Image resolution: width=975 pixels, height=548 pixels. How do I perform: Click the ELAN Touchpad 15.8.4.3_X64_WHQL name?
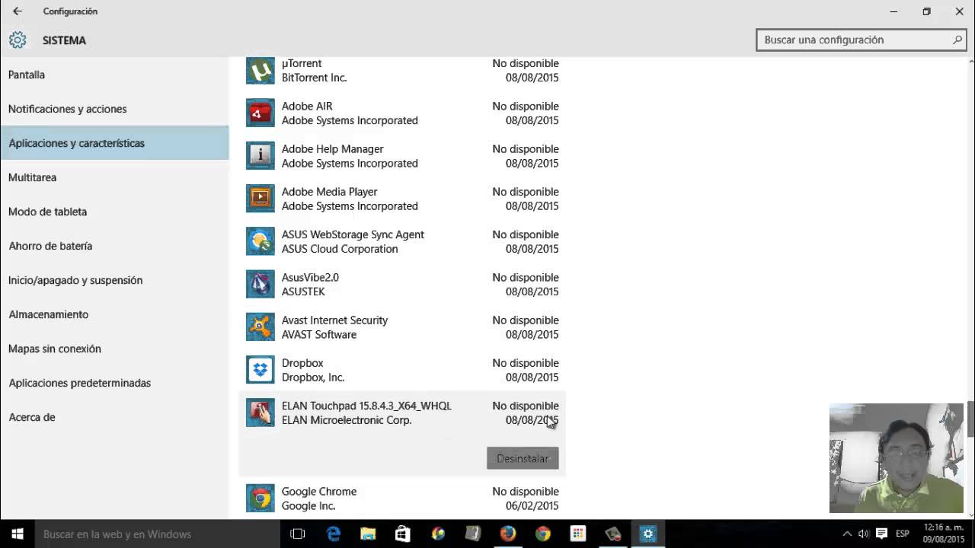pos(366,406)
